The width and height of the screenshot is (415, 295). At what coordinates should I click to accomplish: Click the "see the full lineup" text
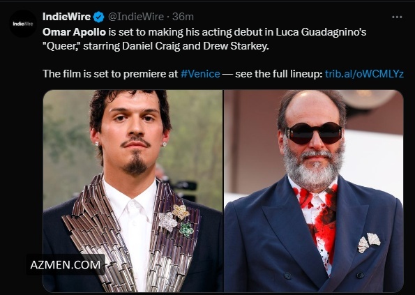coord(279,74)
